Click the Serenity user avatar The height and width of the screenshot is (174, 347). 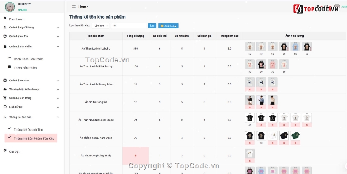click(x=10, y=7)
